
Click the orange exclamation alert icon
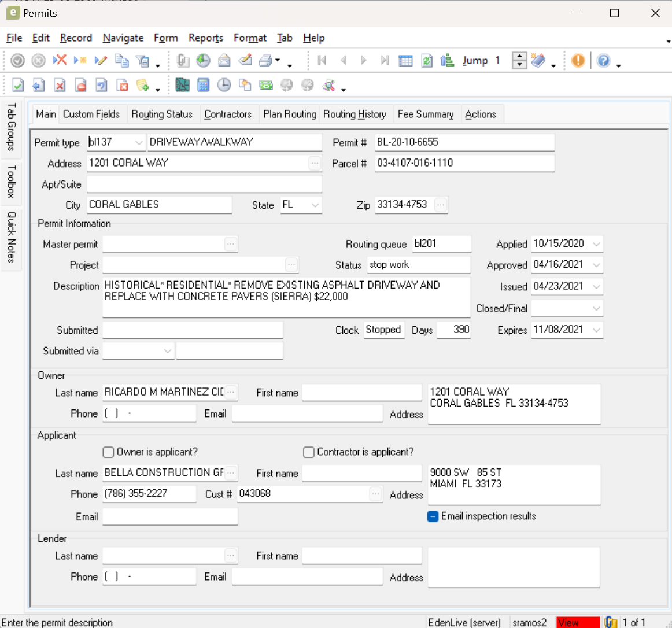click(x=578, y=61)
